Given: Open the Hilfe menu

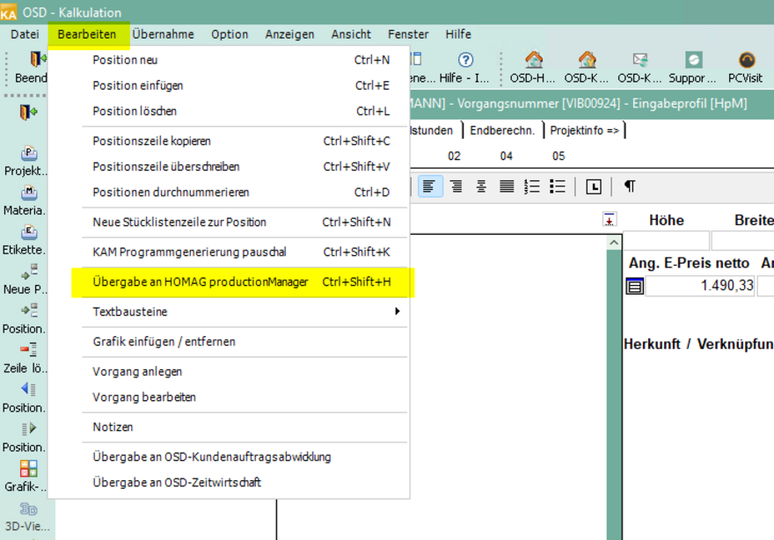Looking at the screenshot, I should point(458,34).
